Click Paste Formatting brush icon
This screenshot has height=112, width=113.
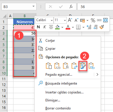tap(83, 66)
